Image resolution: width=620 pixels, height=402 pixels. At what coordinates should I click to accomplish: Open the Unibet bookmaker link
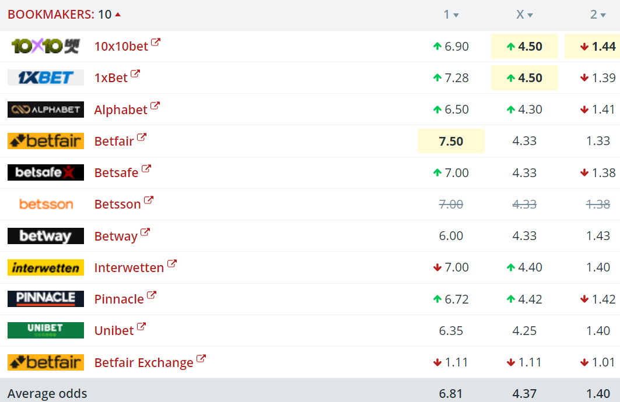[114, 330]
